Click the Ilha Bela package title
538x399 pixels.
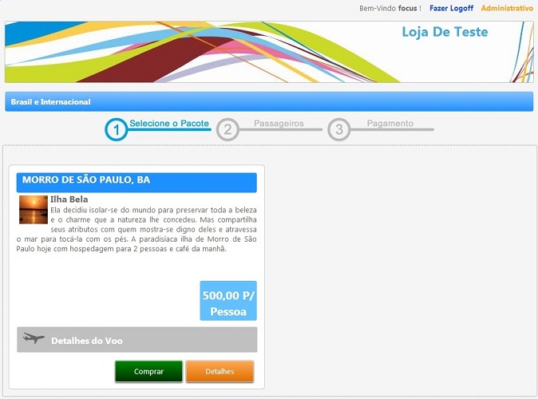click(x=69, y=199)
